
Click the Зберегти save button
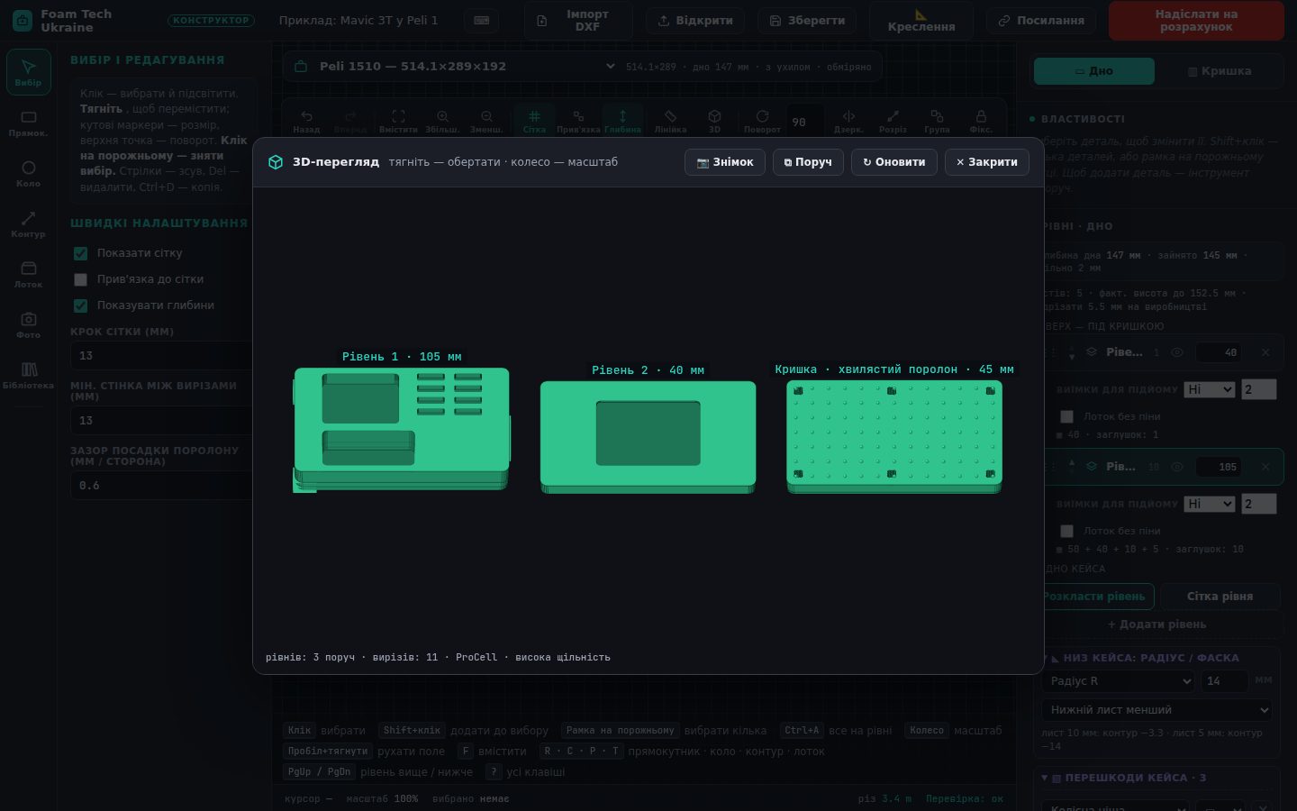tap(807, 21)
